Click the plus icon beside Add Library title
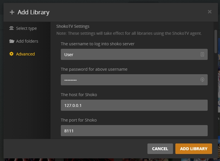The height and width of the screenshot is (161, 220). pos(12,12)
